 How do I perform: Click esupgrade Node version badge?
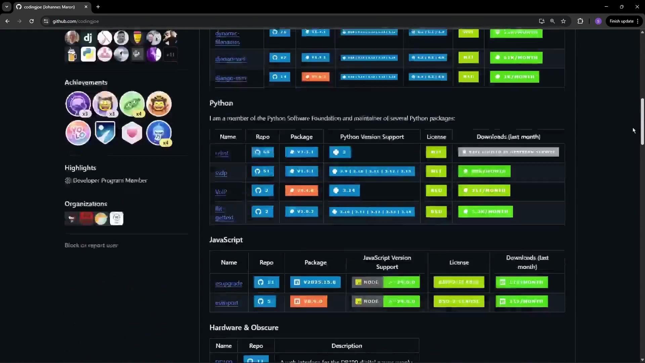[386, 282]
